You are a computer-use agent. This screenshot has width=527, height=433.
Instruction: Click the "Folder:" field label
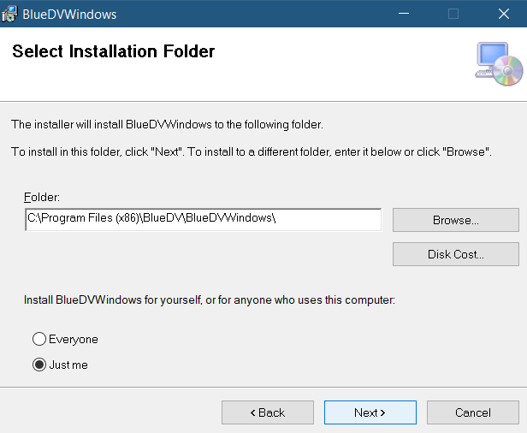point(42,197)
